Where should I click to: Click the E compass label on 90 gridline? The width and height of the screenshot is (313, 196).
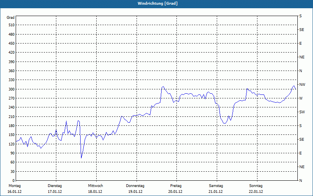pyautogui.click(x=300, y=153)
